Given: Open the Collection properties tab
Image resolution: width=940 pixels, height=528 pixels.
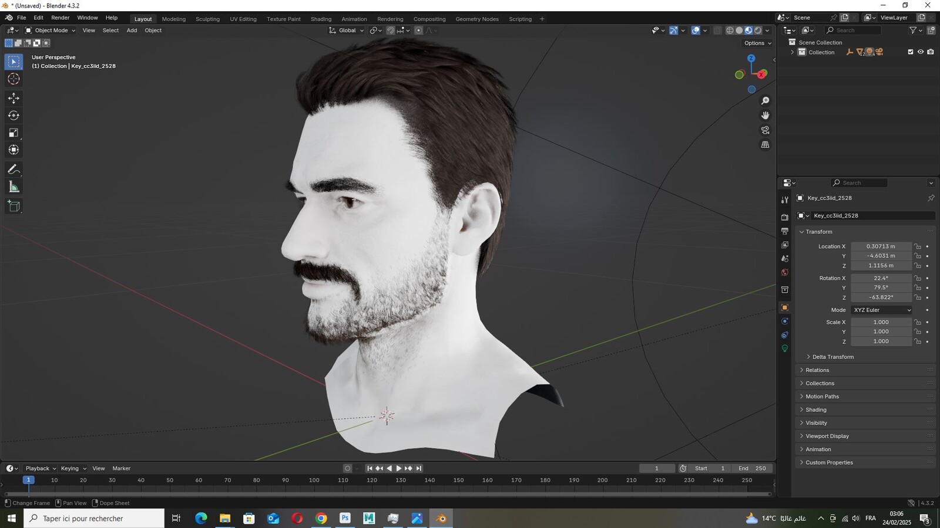Looking at the screenshot, I should click(784, 290).
